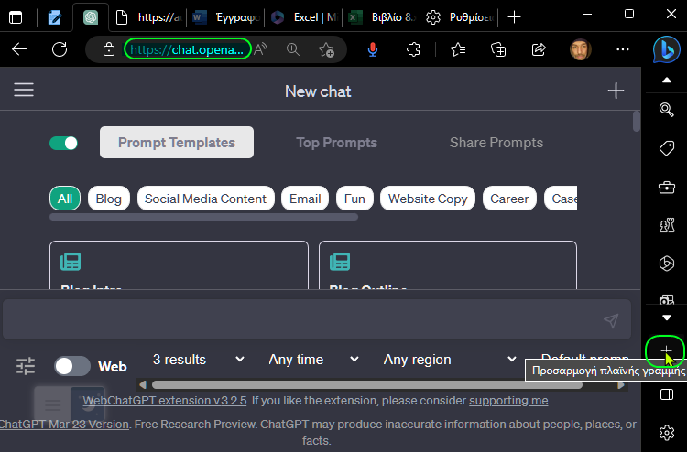Screen dimensions: 687x452
Task: Open WebChatGPT extension v.3.2.5 link
Action: point(165,401)
